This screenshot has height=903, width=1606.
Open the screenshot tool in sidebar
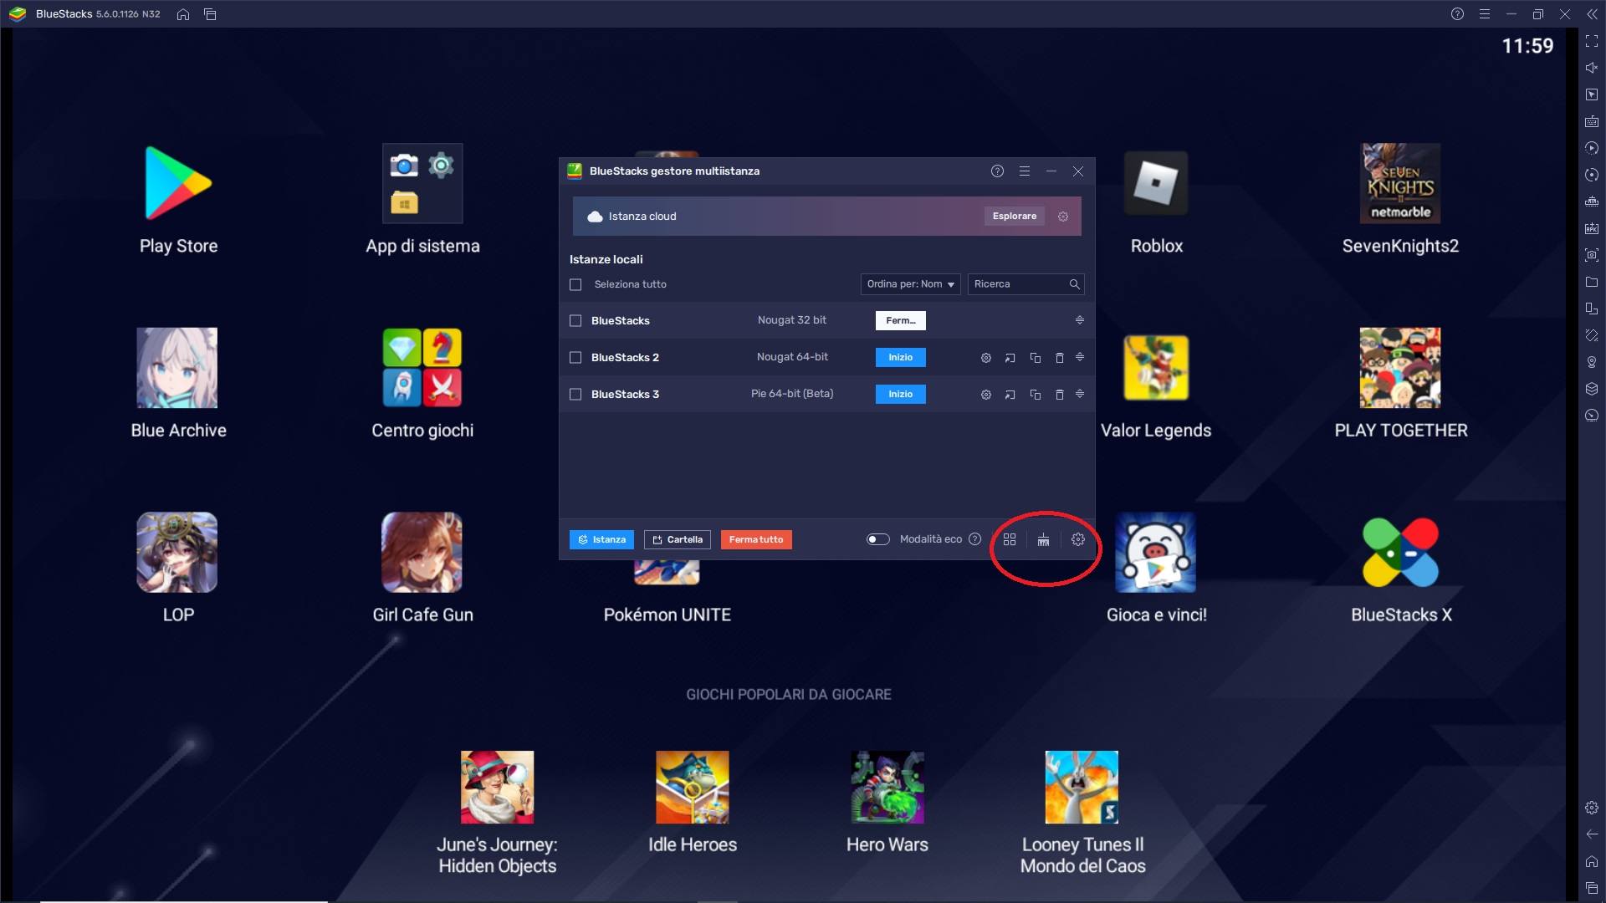[x=1592, y=255]
